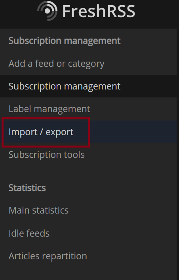Click the word Import in Import / export
The image size is (179, 280).
(23, 132)
